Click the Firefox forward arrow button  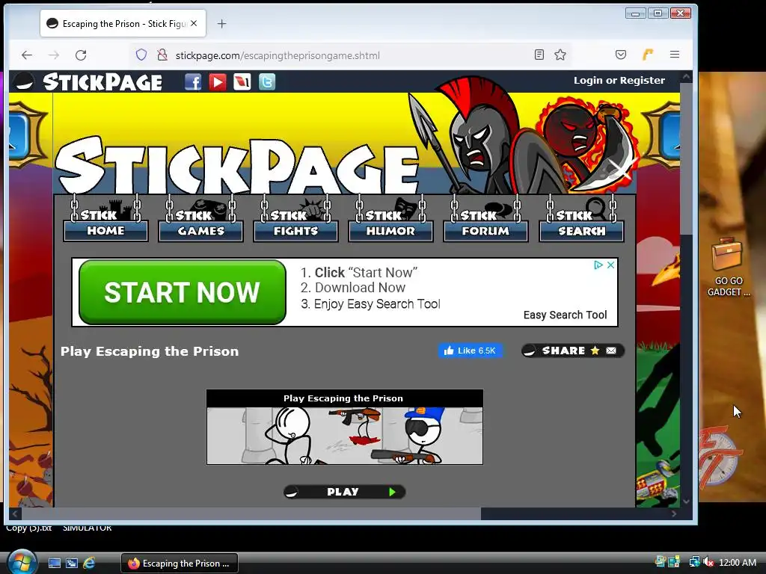tap(54, 55)
